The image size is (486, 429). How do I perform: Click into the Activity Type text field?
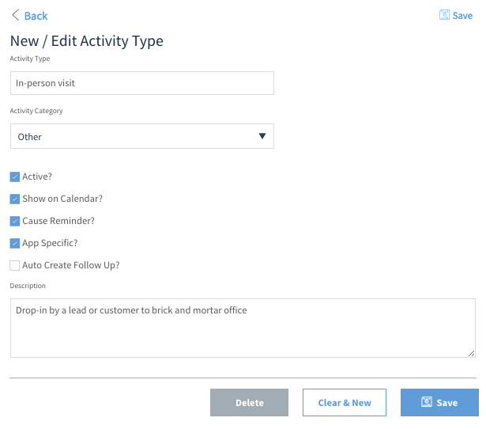pos(142,83)
